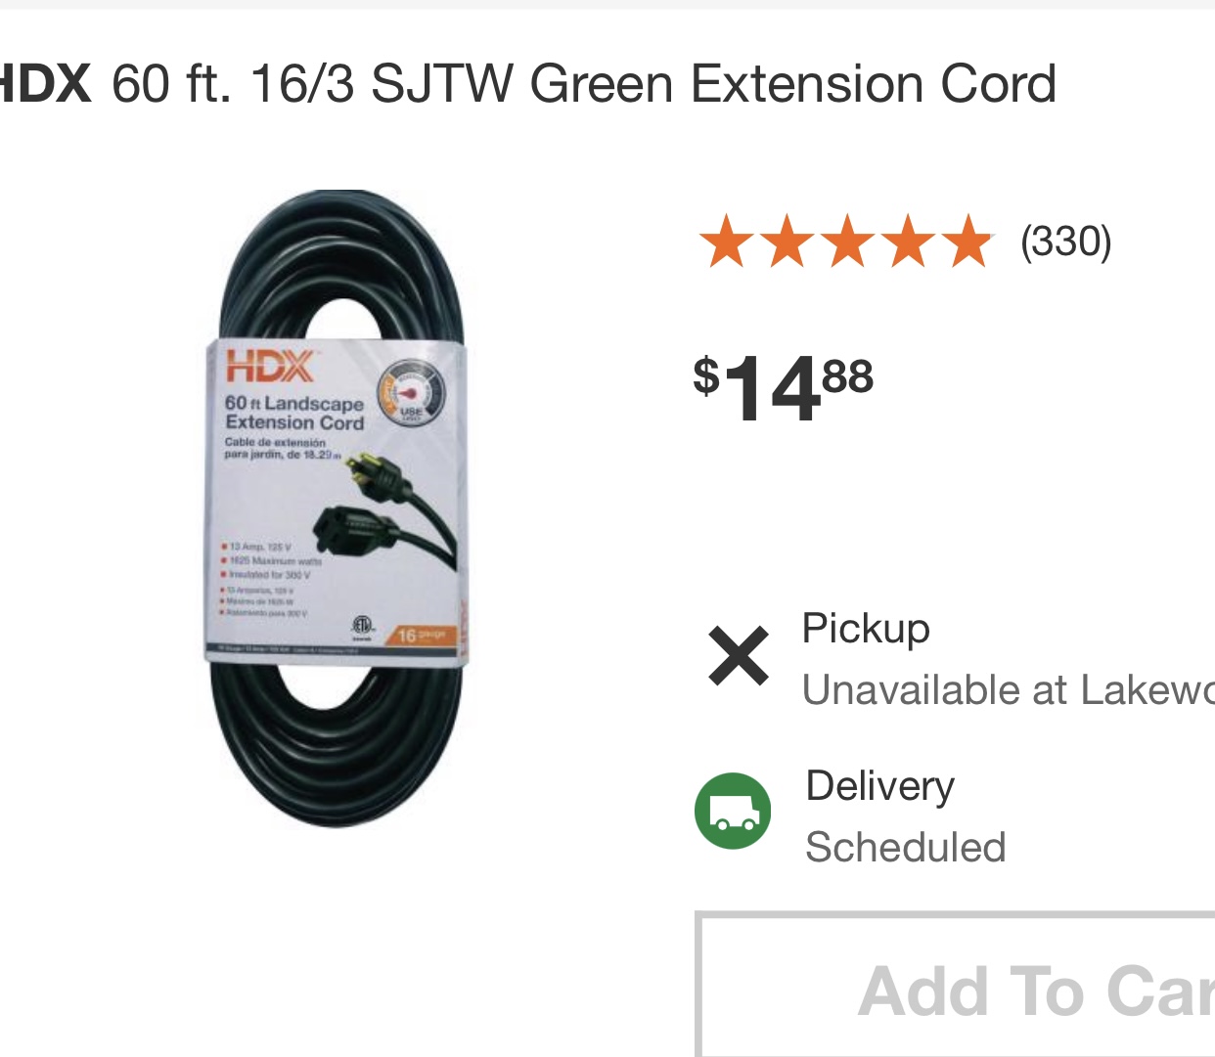The image size is (1215, 1057).
Task: Click the bold HDX brand name in title
Action: point(45,83)
